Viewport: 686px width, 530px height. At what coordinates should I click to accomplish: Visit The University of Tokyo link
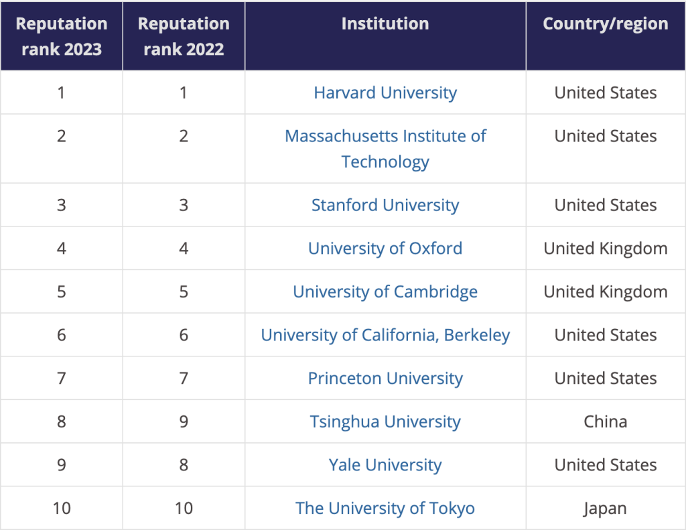pos(385,509)
